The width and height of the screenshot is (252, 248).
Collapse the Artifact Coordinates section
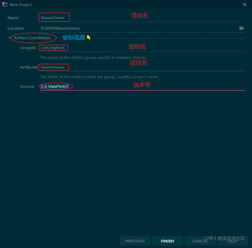[x=10, y=38]
